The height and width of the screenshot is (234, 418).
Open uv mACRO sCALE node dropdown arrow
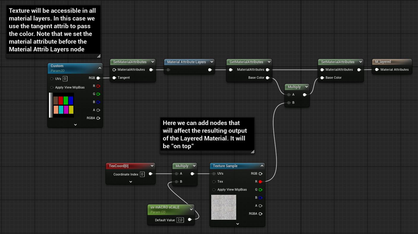coord(191,209)
